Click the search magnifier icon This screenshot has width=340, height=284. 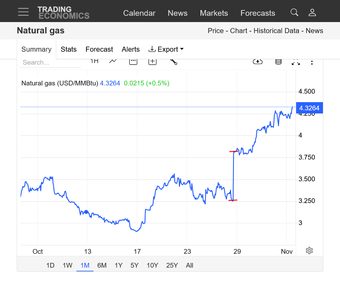(294, 13)
